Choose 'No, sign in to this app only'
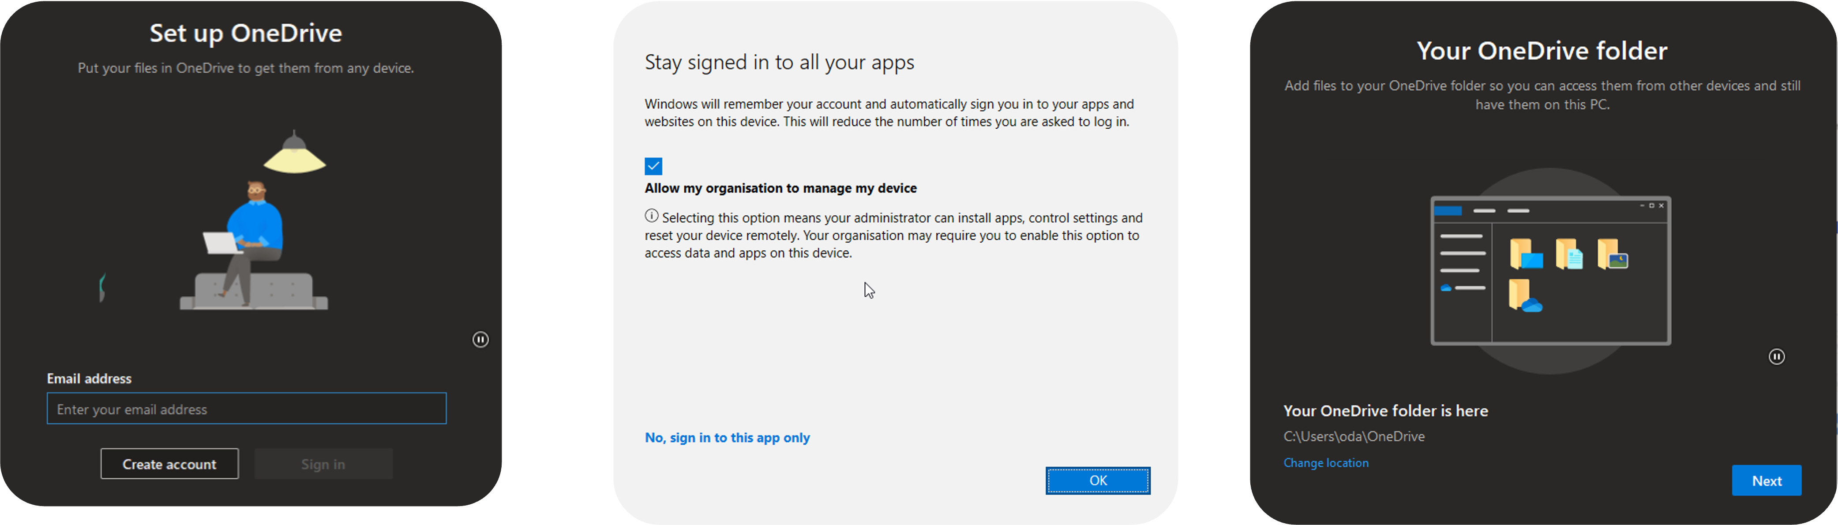 click(x=727, y=438)
